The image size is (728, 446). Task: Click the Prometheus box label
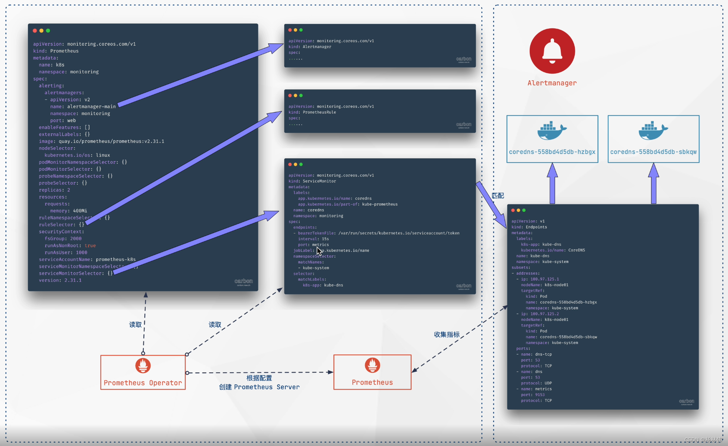point(372,382)
